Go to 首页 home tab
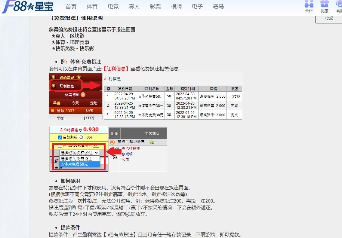 pyautogui.click(x=71, y=7)
